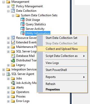Screen dimensions: 90x104
Task: Click the Proxies folder icon
Action: [x=13, y=96]
